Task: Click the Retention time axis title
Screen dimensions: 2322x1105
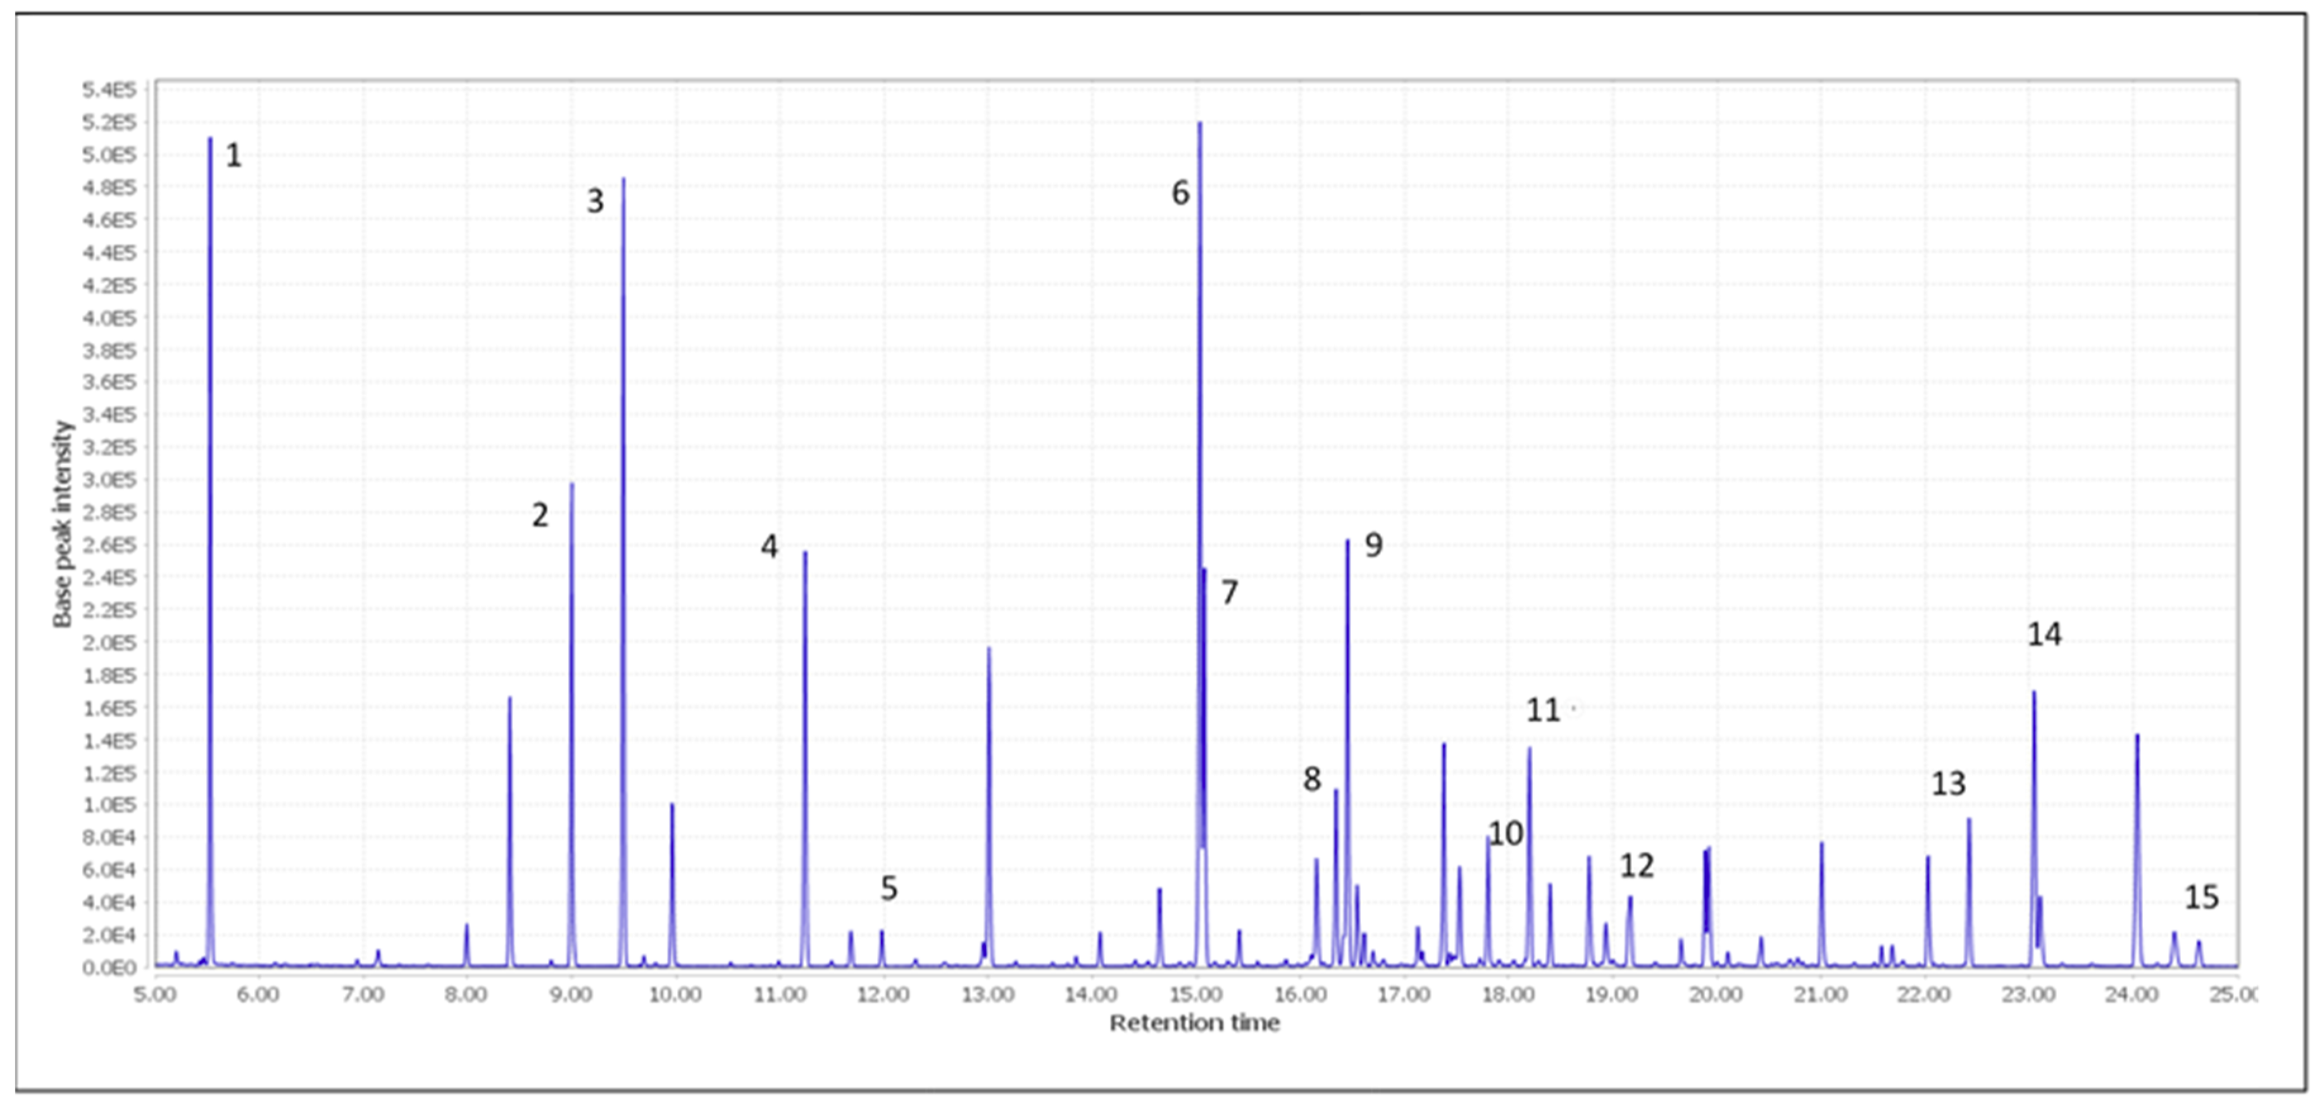Action: click(x=1194, y=1023)
